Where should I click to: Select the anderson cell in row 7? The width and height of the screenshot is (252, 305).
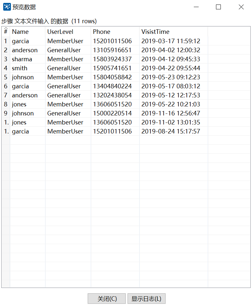(28, 95)
